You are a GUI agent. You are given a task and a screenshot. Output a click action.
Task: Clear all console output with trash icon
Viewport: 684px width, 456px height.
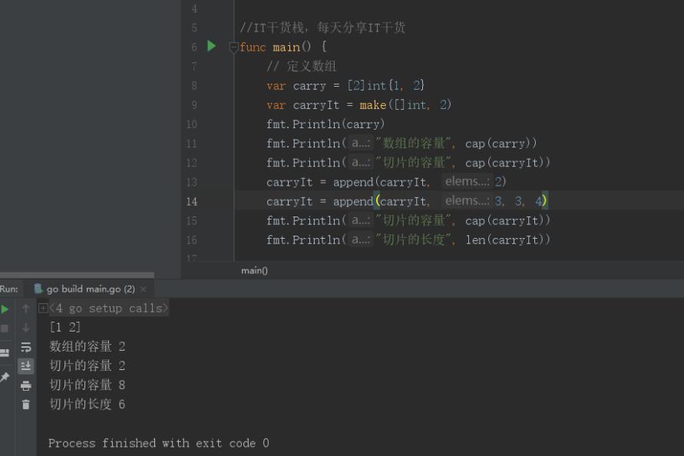click(x=26, y=405)
